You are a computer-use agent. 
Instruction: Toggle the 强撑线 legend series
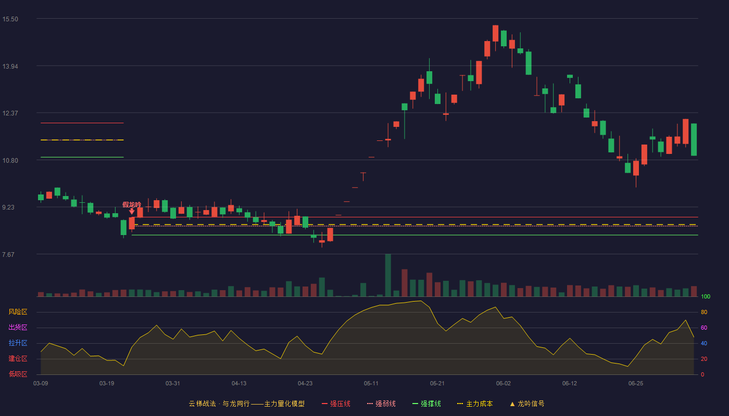(426, 404)
